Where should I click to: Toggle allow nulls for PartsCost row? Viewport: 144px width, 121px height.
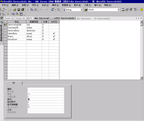[x=54, y=39]
